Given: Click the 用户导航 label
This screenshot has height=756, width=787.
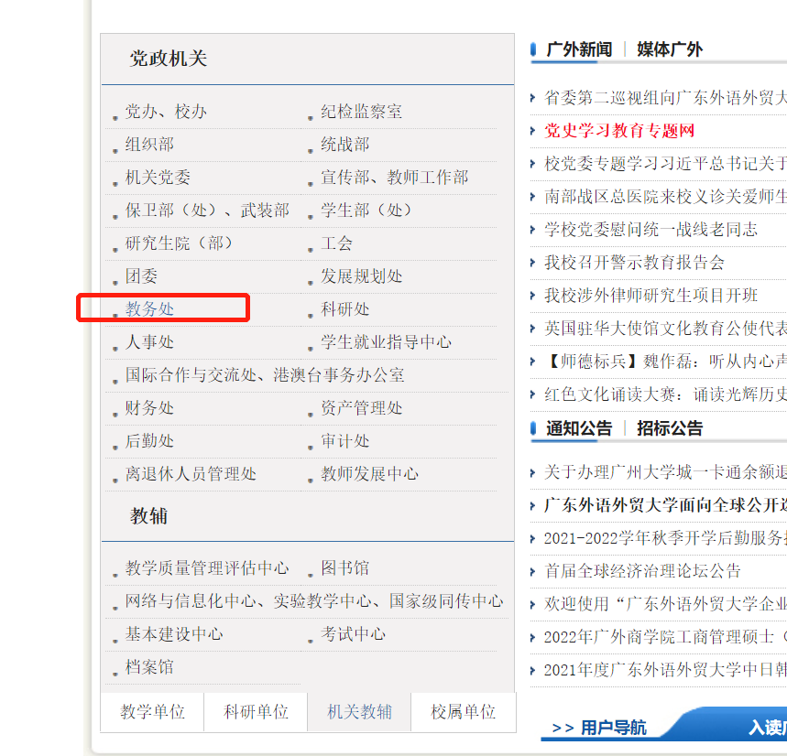Looking at the screenshot, I should 613,728.
